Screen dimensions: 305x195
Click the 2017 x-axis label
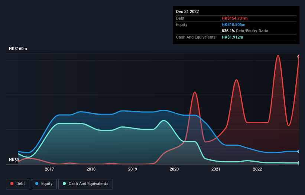coord(49,169)
